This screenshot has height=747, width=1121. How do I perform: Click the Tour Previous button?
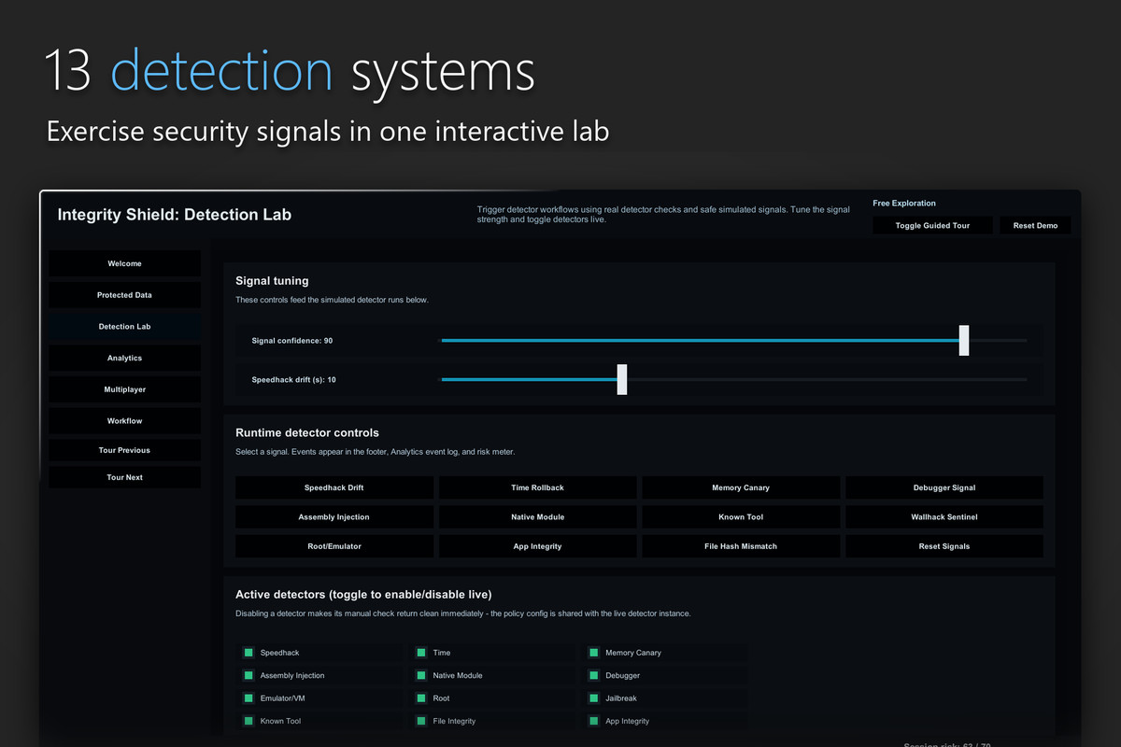[x=124, y=450]
